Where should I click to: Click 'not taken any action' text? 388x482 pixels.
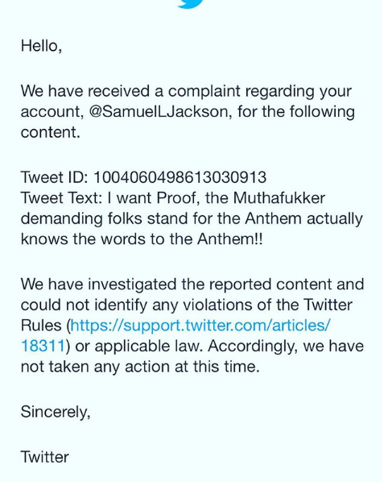tap(96, 367)
